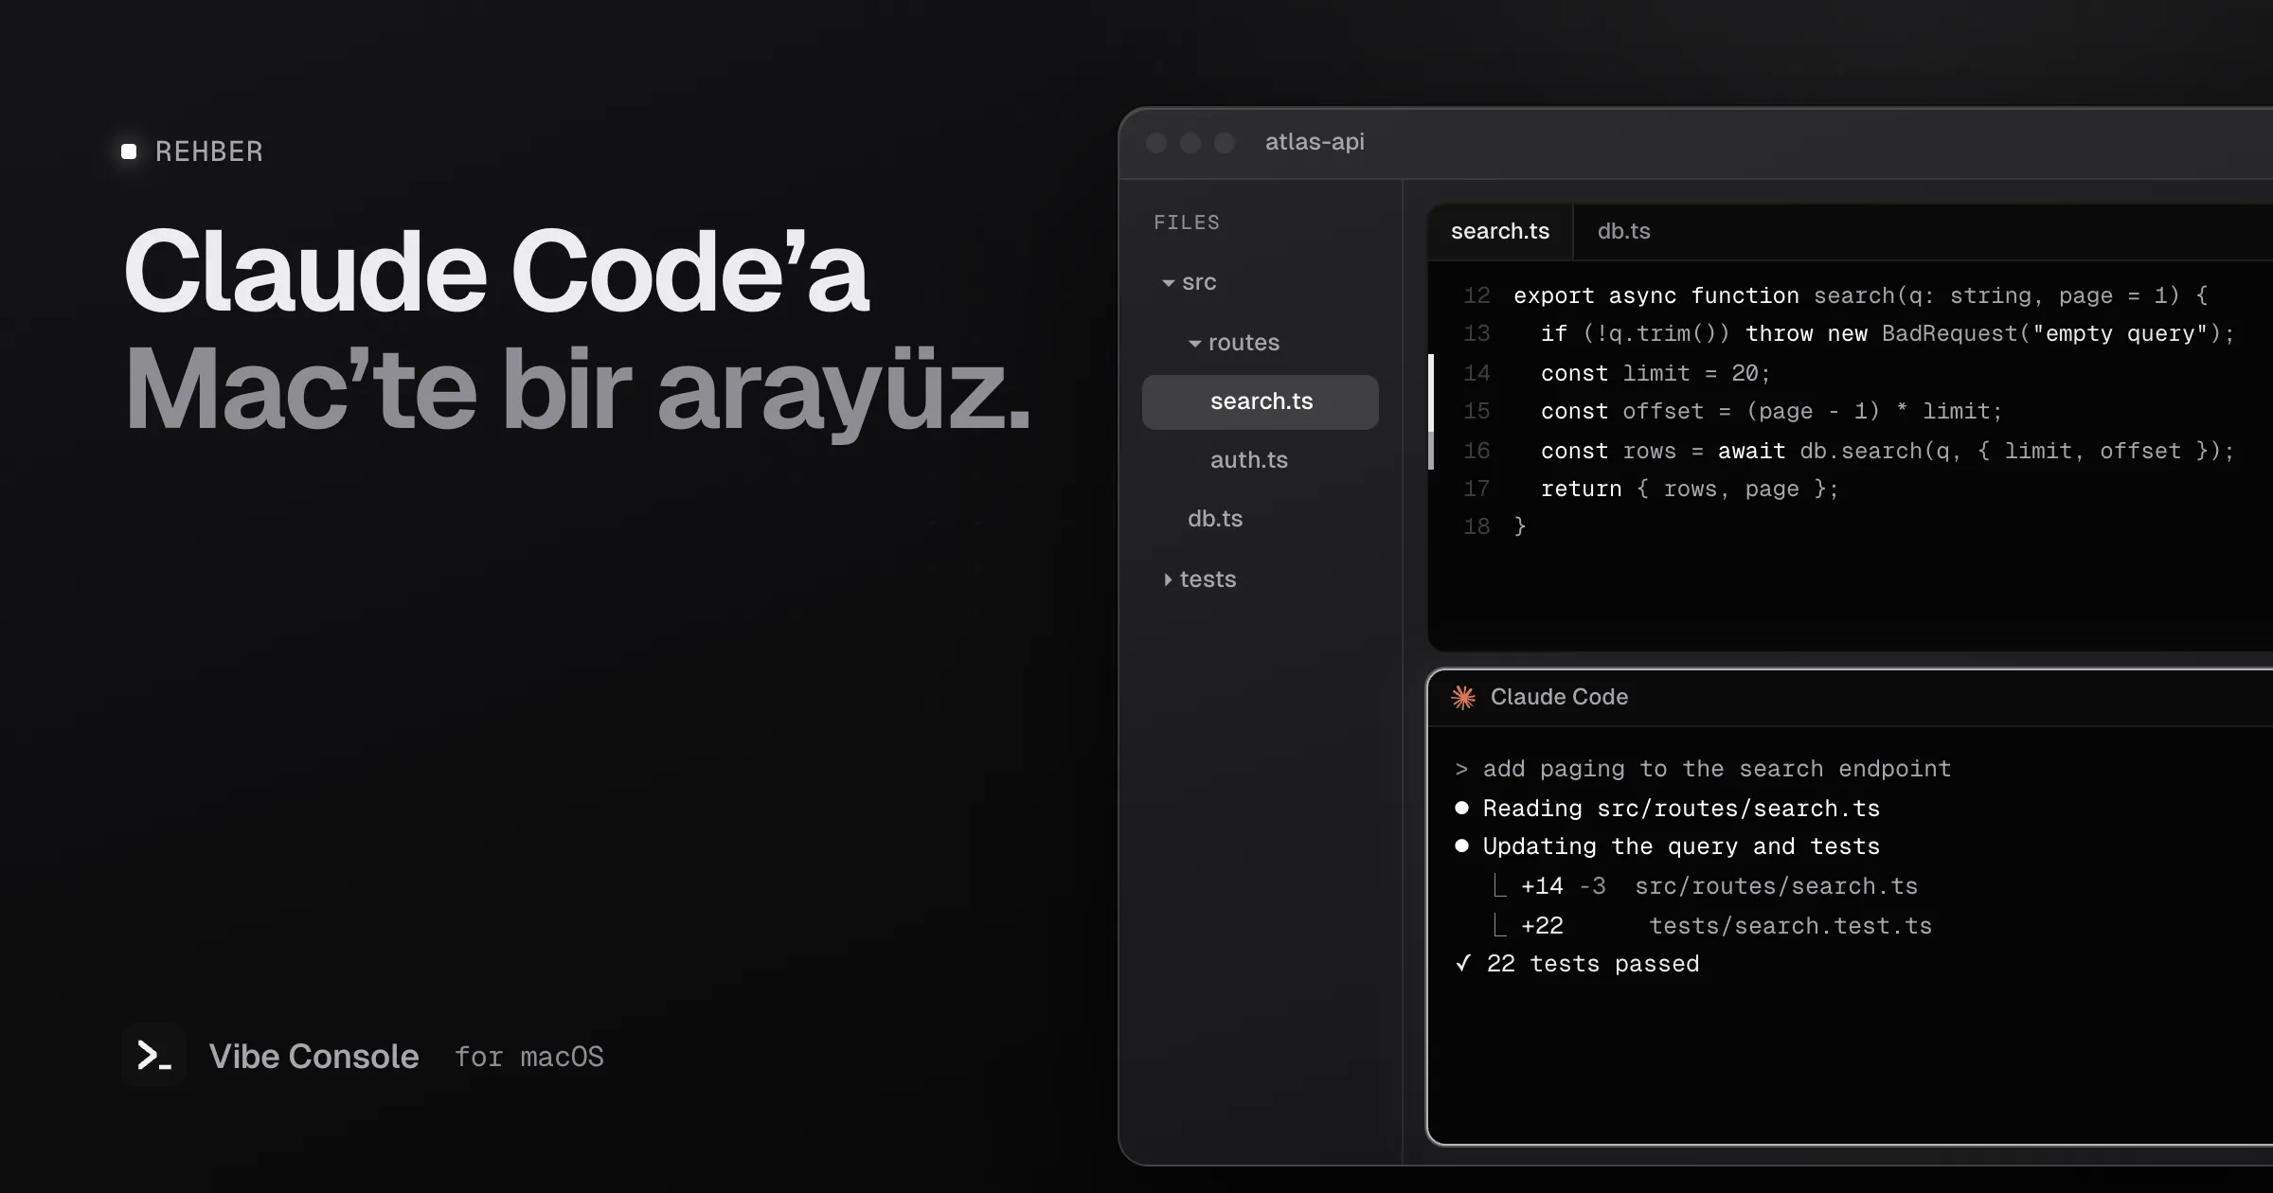The image size is (2273, 1193).
Task: Click line number 14 in the gutter
Action: click(1477, 373)
